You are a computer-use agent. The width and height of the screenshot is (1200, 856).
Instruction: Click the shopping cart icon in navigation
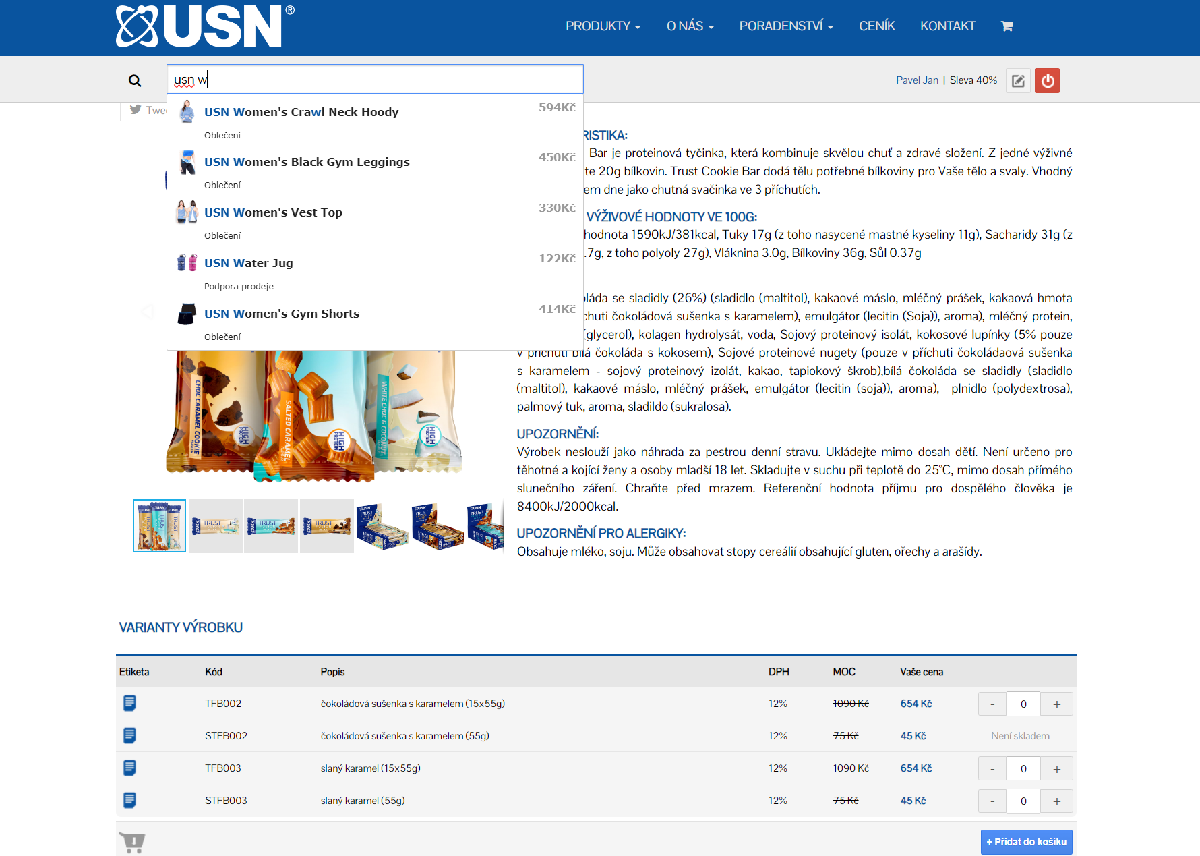click(1007, 26)
